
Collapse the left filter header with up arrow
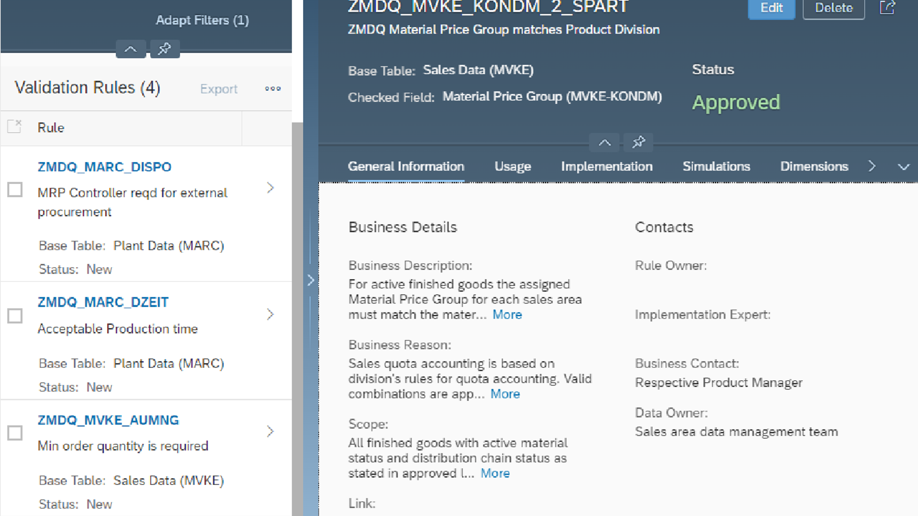click(131, 49)
